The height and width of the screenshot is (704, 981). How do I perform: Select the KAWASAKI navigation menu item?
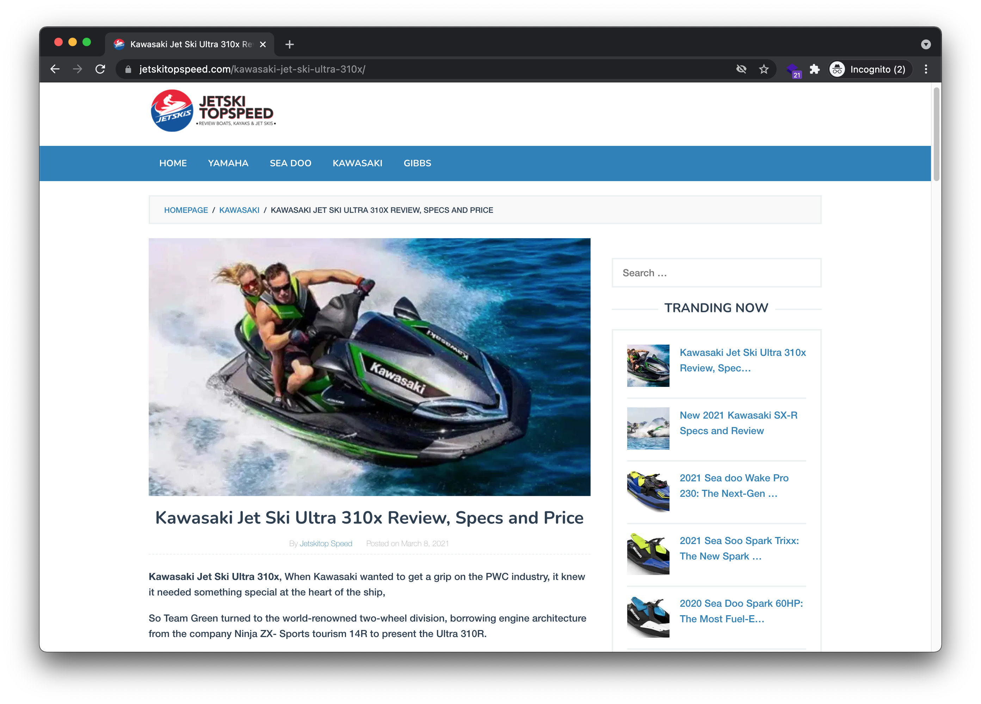tap(357, 163)
